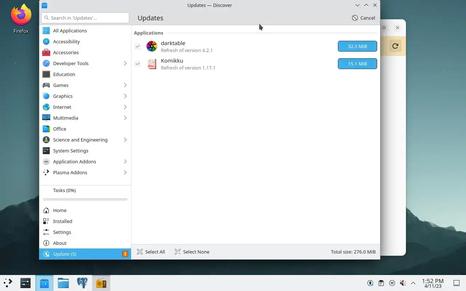Open the file manager from taskbar

63,283
